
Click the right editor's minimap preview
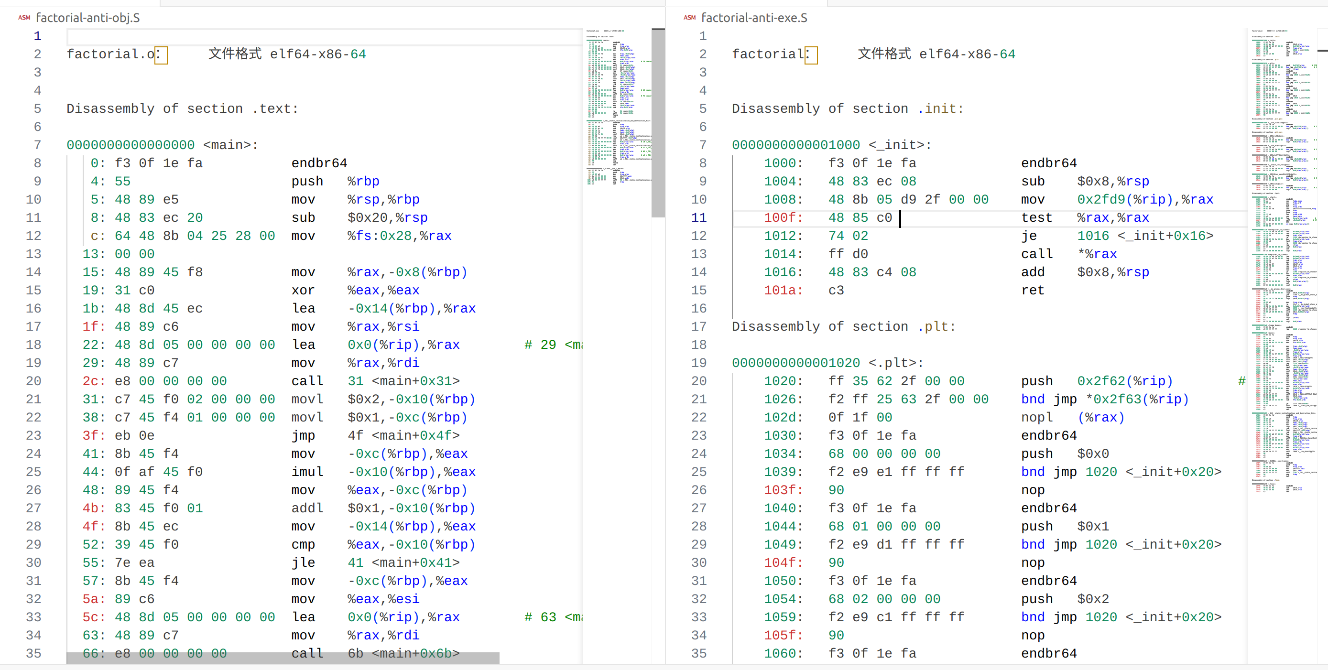[1284, 258]
